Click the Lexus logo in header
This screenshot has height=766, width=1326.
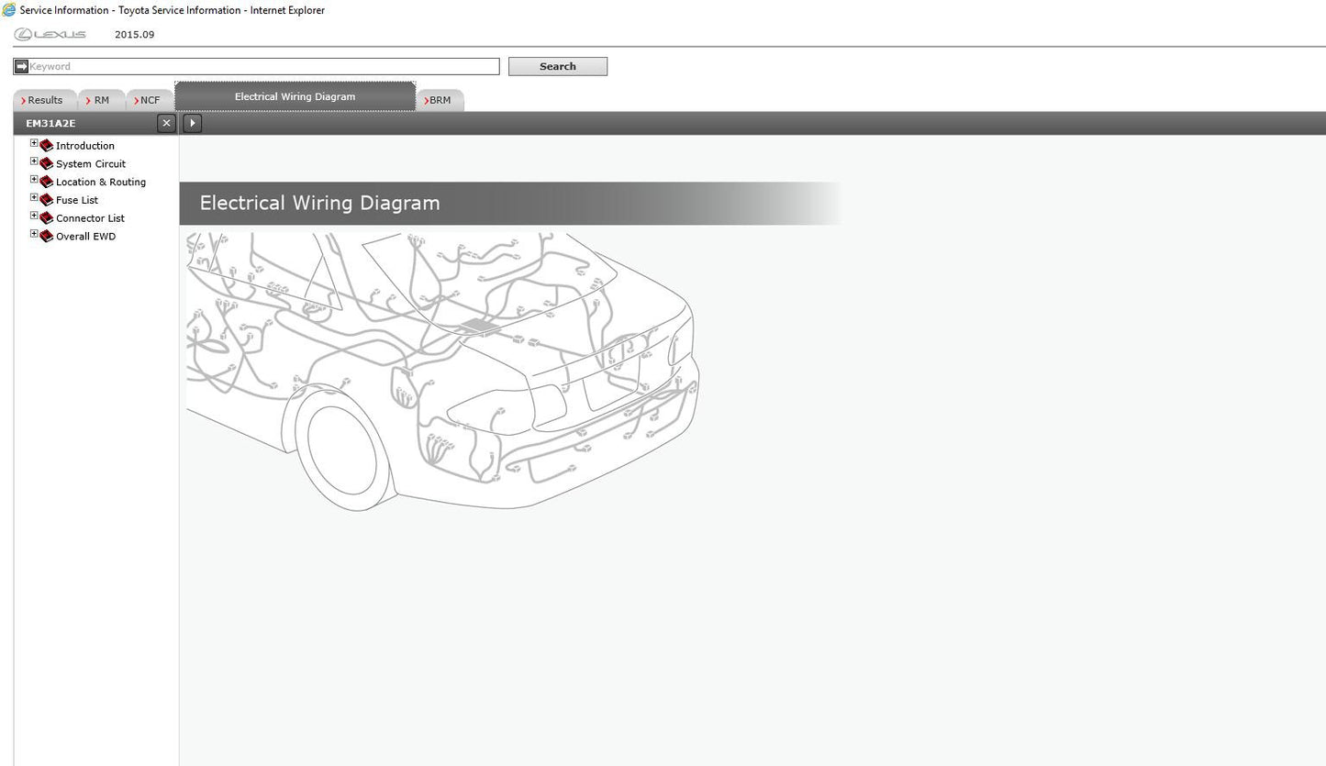(x=50, y=35)
